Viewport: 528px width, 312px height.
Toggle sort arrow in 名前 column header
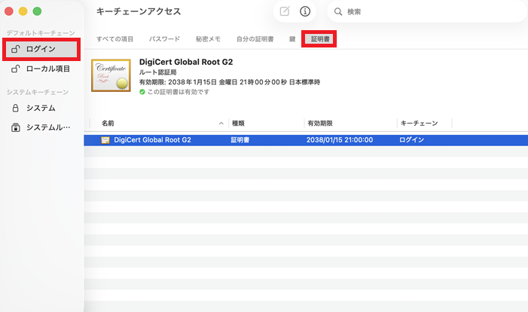221,123
